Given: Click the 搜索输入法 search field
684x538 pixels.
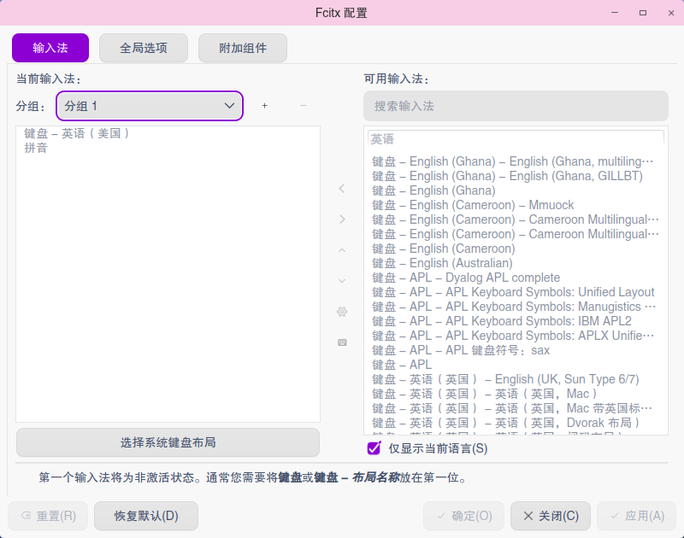Looking at the screenshot, I should coord(516,105).
